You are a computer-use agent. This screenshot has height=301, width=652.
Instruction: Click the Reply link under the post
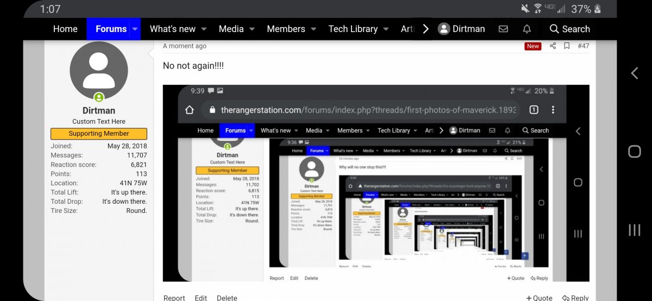[x=575, y=298]
